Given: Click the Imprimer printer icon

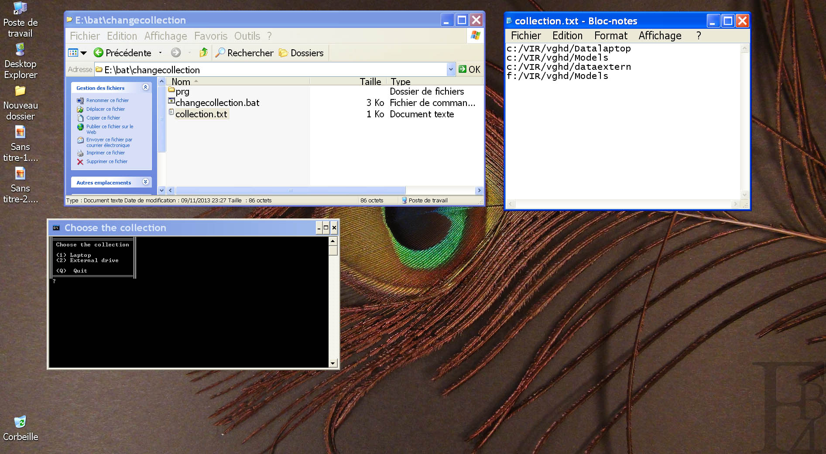Looking at the screenshot, I should pyautogui.click(x=80, y=153).
